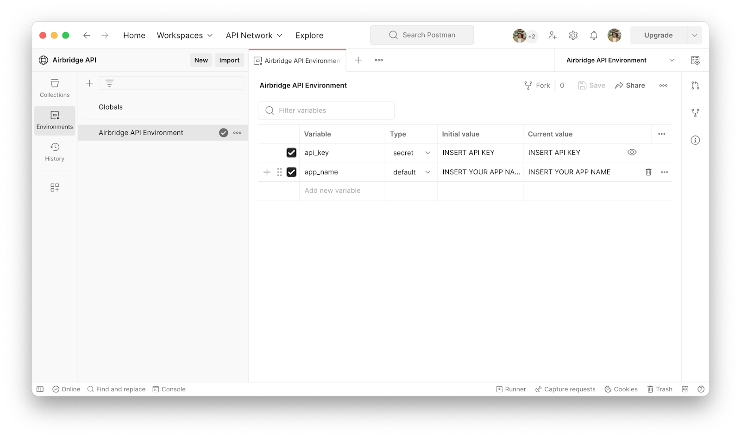Open the two-pane view icon
Screen dimensions: 741x438
pyautogui.click(x=685, y=389)
